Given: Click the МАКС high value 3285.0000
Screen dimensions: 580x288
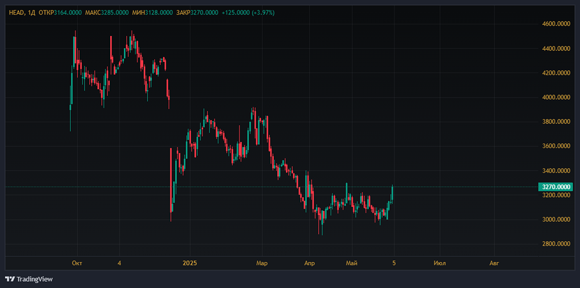Looking at the screenshot, I should (115, 13).
